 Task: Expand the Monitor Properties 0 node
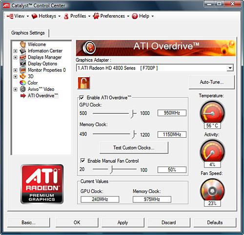[x=15, y=70]
